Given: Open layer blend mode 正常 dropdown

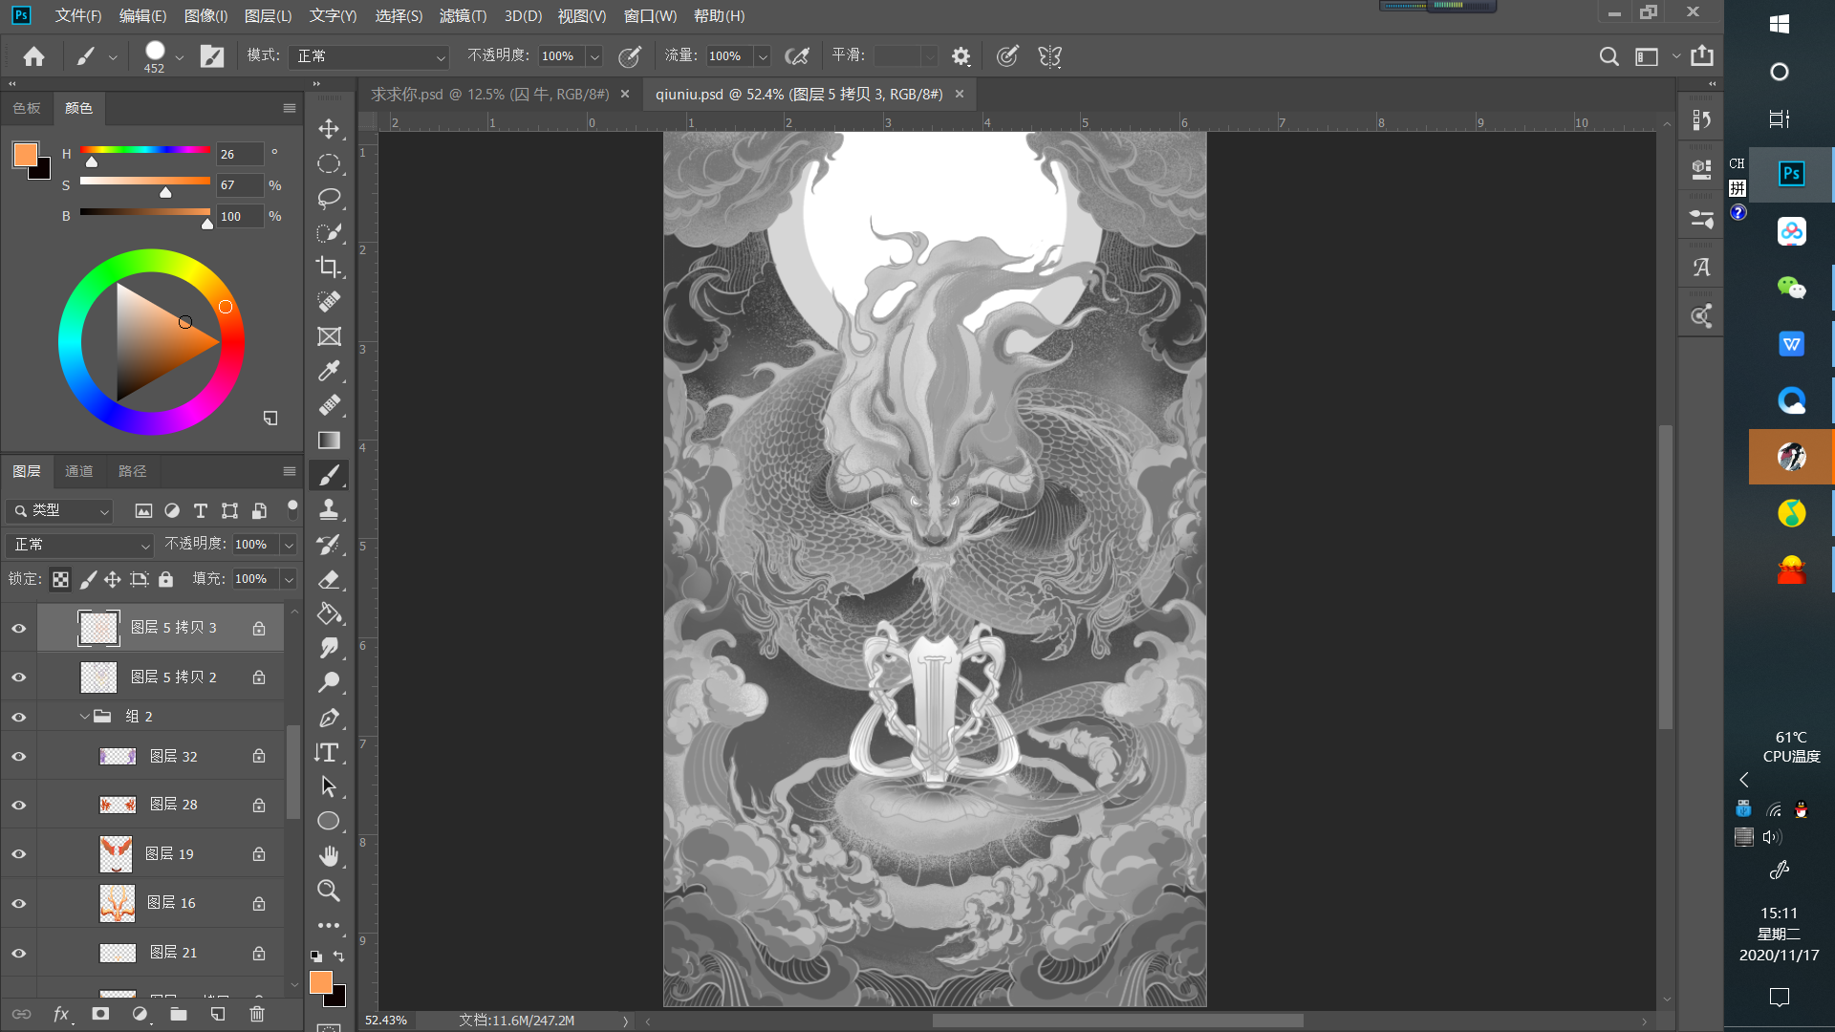Looking at the screenshot, I should [80, 545].
